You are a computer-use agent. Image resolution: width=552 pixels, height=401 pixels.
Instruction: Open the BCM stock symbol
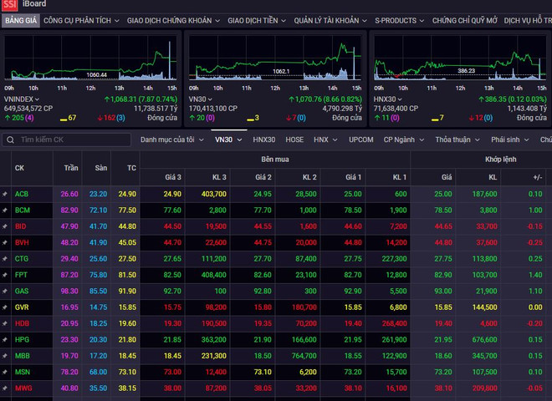(x=23, y=210)
